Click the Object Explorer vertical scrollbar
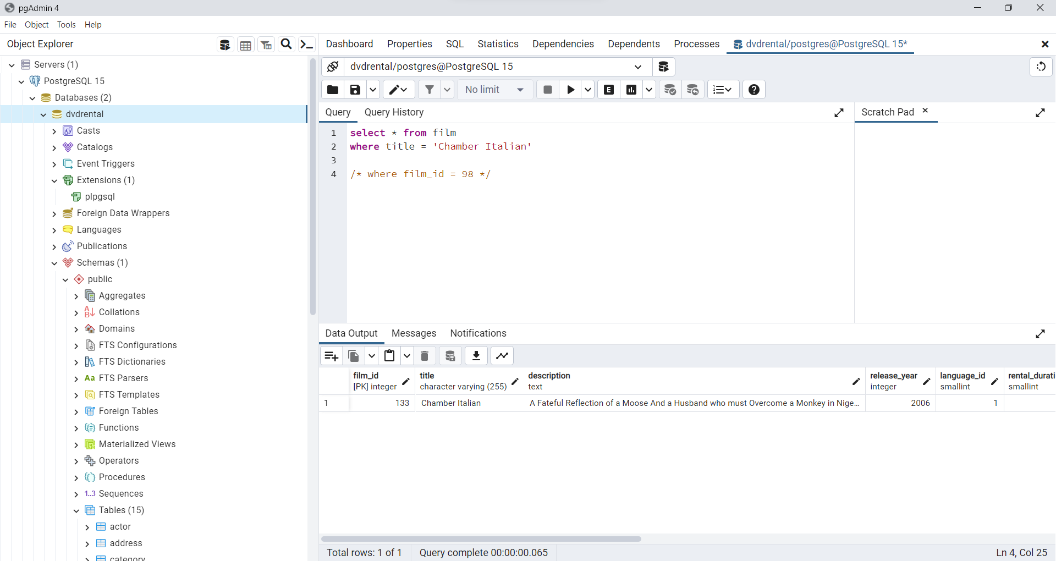The width and height of the screenshot is (1056, 561). point(312,187)
